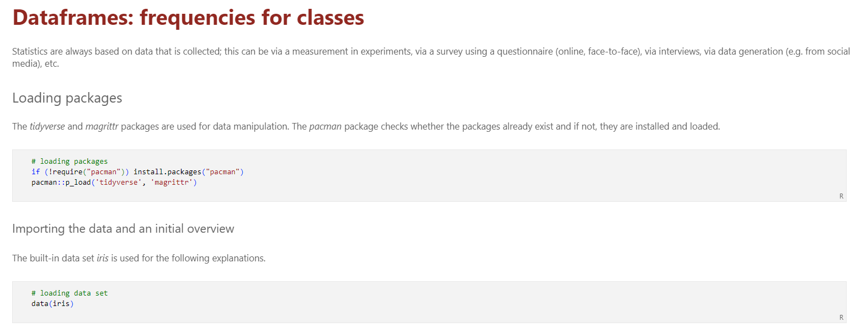This screenshot has height=327, width=850.
Task: Click the 'Dataframes: frequencies for classes' title
Action: (x=188, y=18)
